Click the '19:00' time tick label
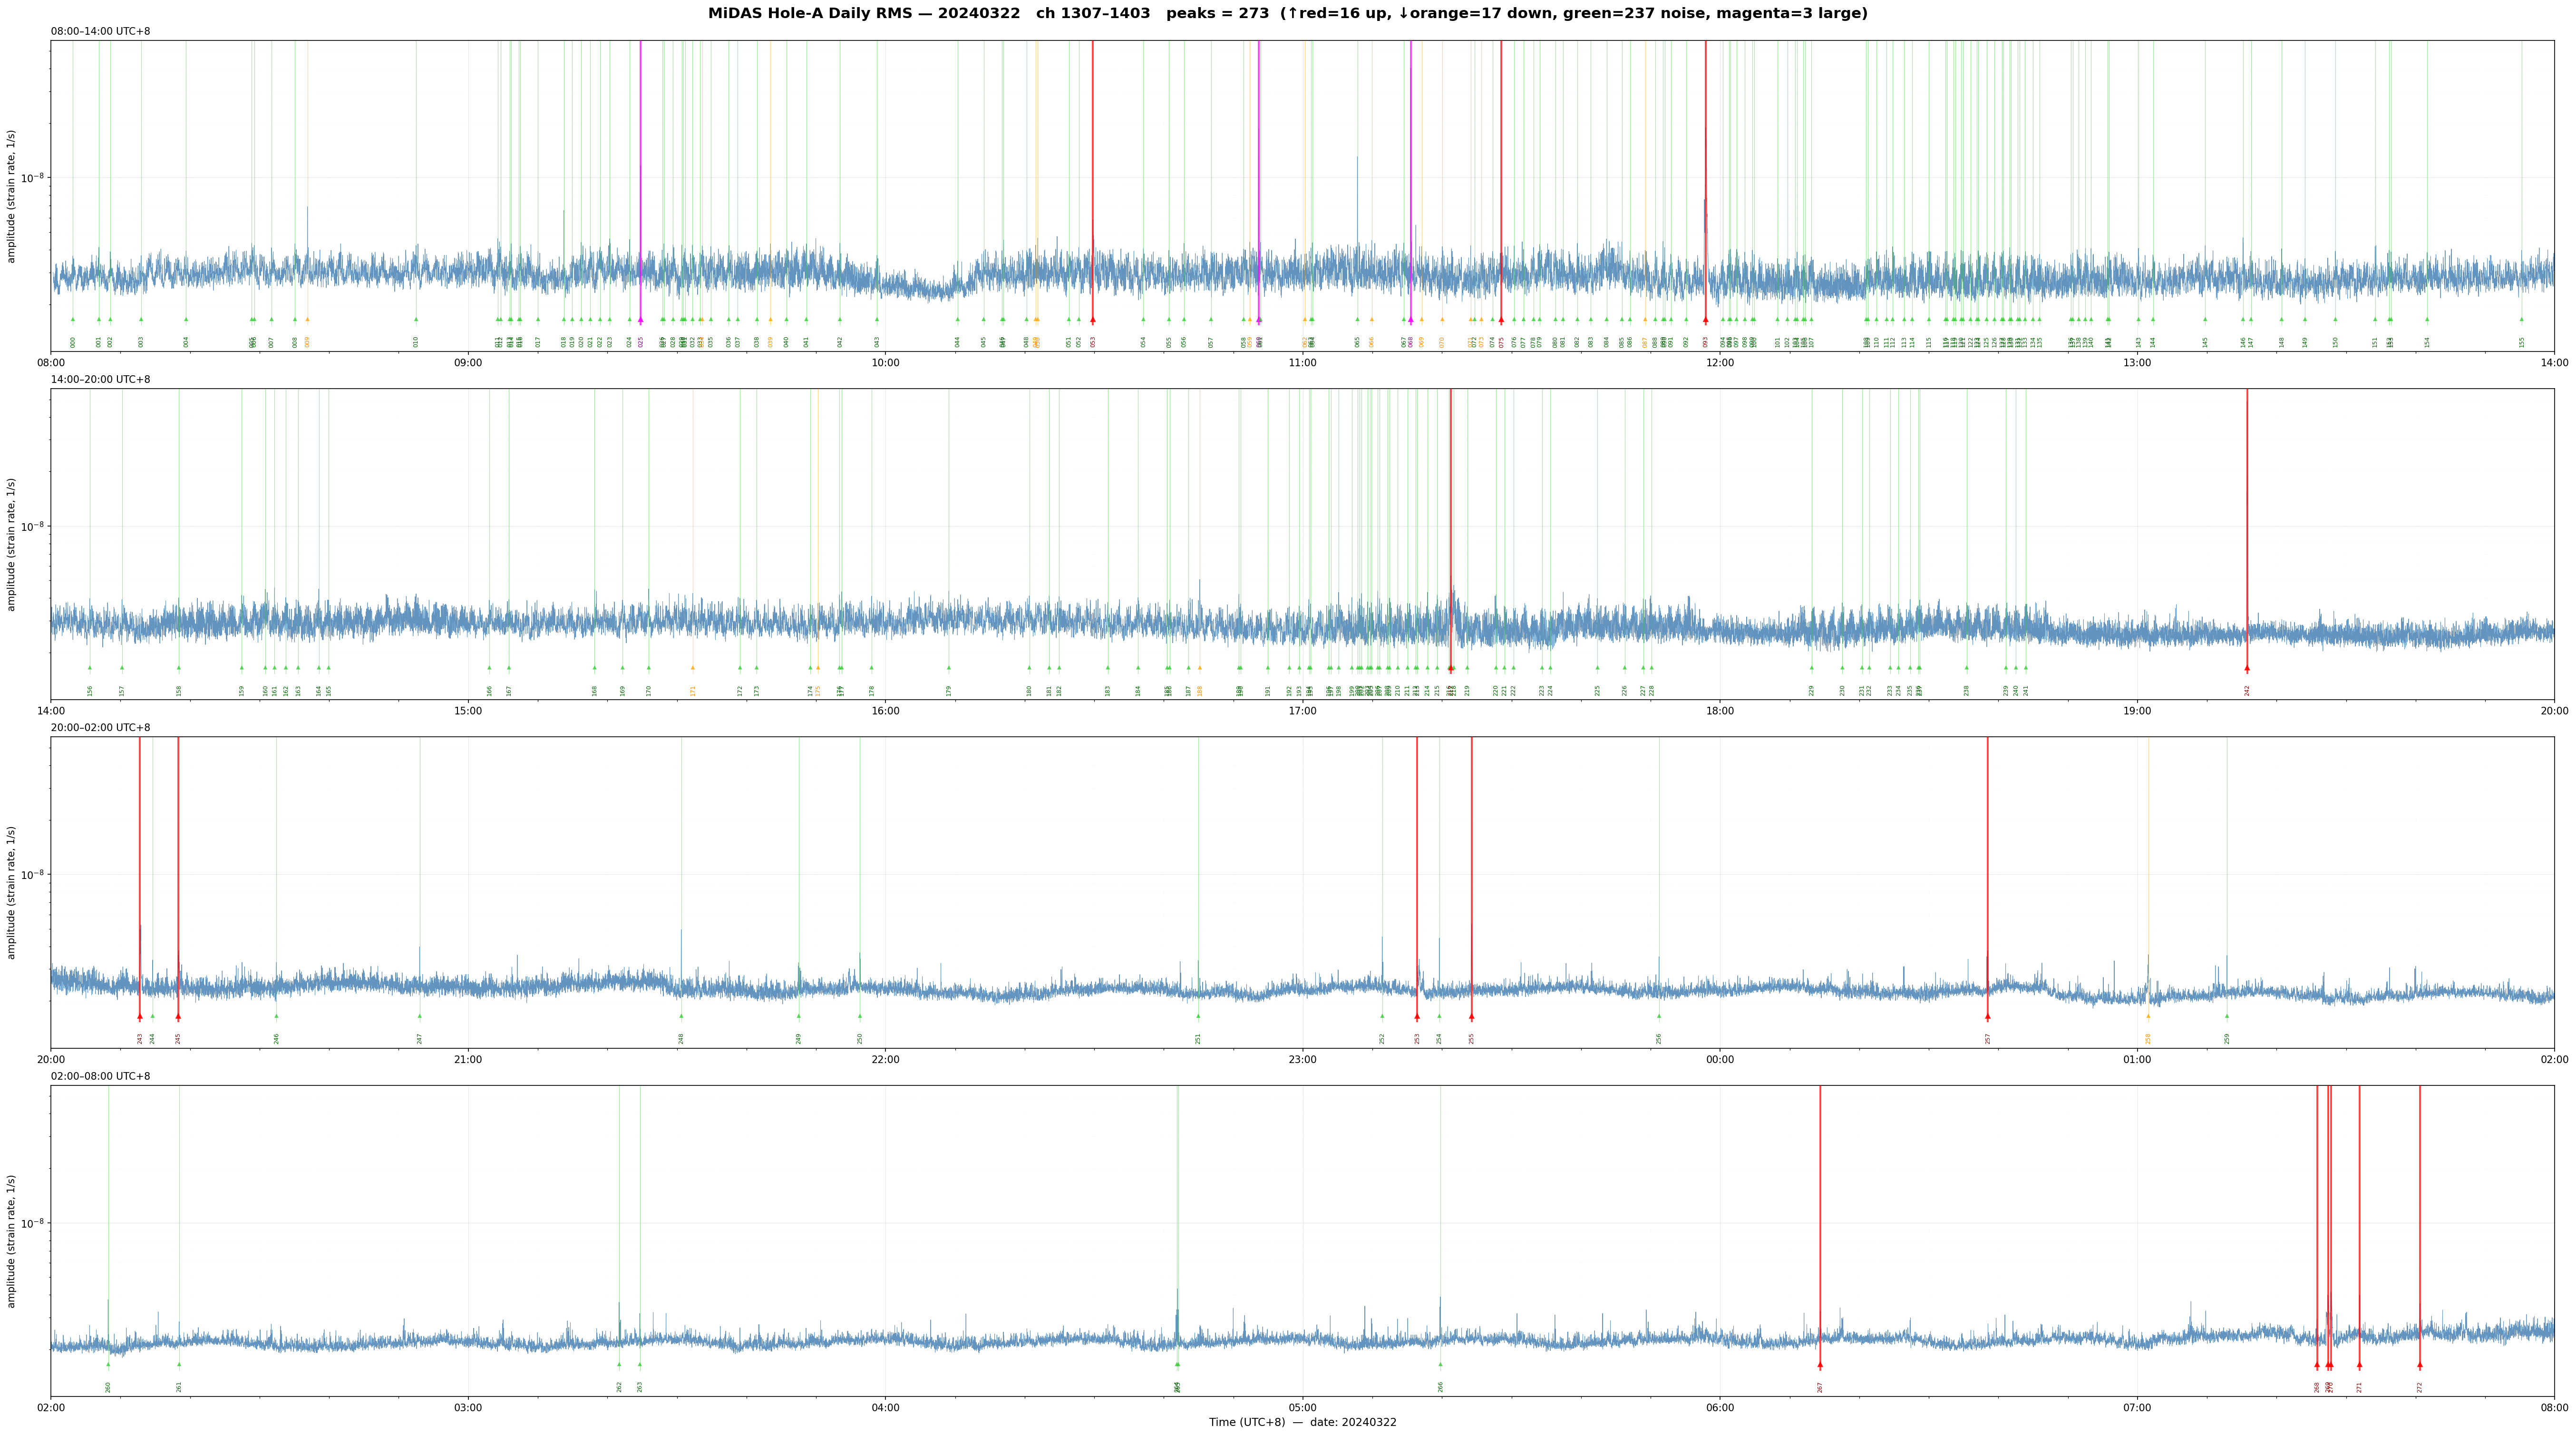Image resolution: width=2576 pixels, height=1435 pixels. coord(2137,711)
